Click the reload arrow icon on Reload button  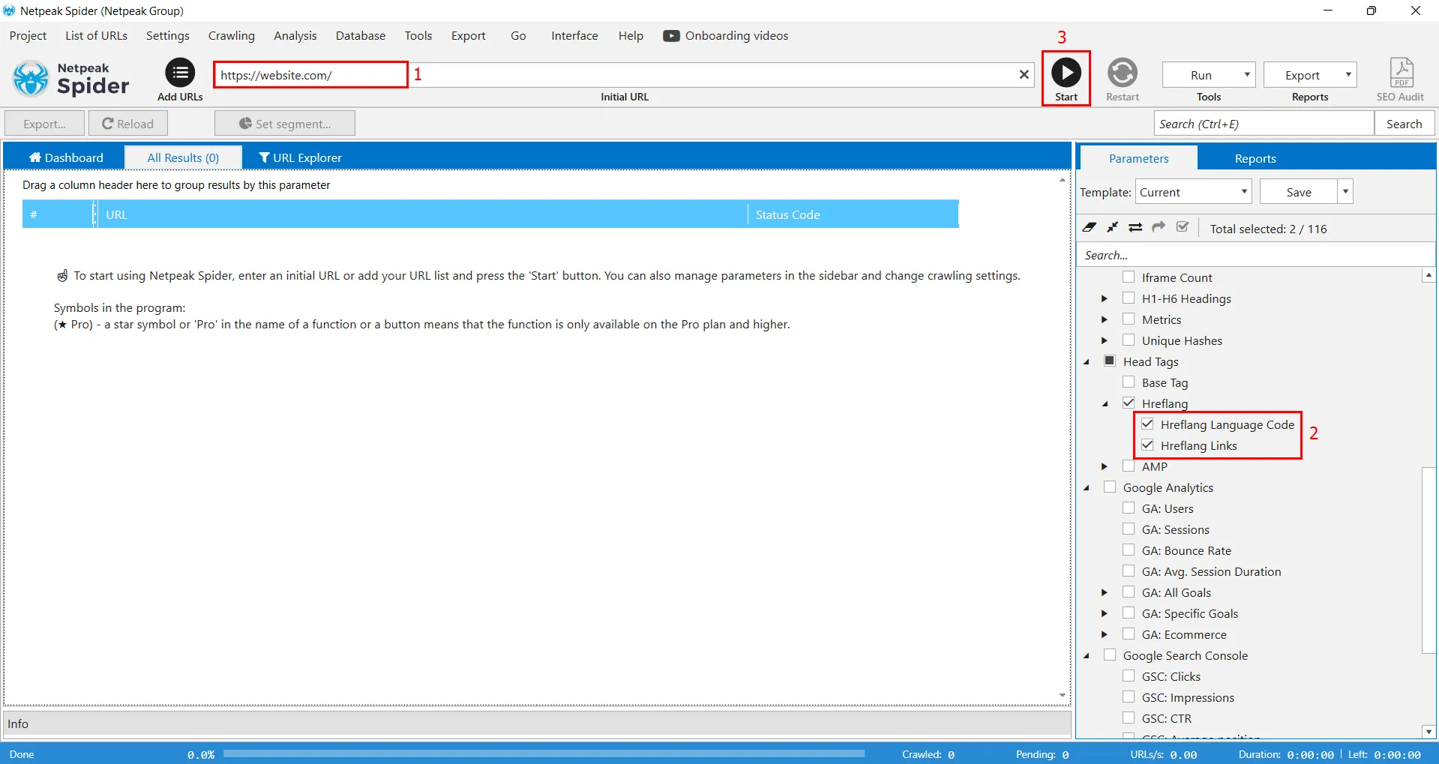click(108, 124)
